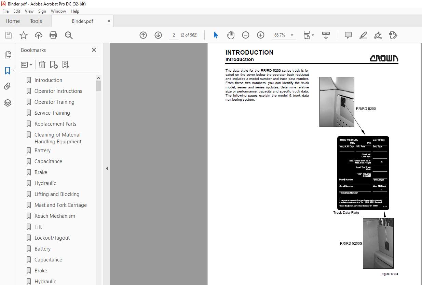Collapse the navigation pane with left arrow
Image resolution: width=422 pixels, height=285 pixels.
click(107, 168)
